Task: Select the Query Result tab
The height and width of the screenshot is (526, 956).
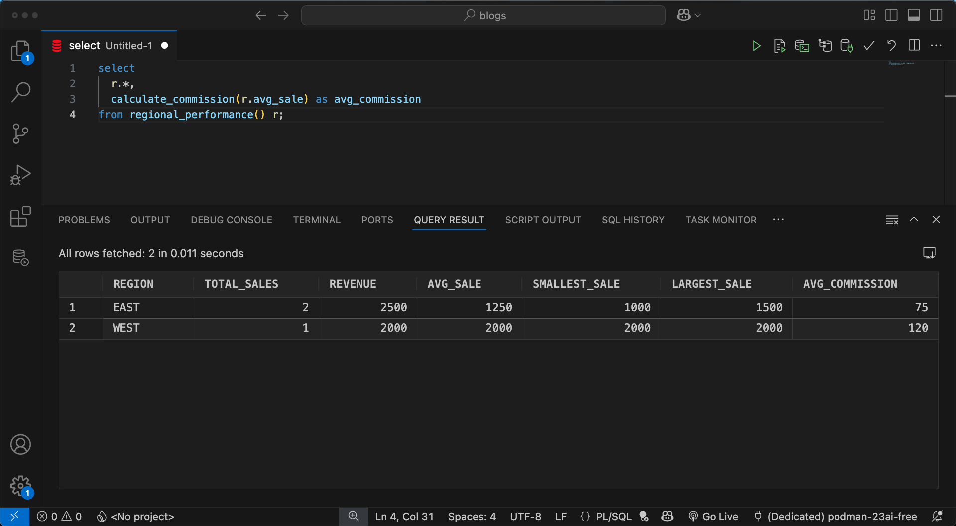Action: coord(449,220)
